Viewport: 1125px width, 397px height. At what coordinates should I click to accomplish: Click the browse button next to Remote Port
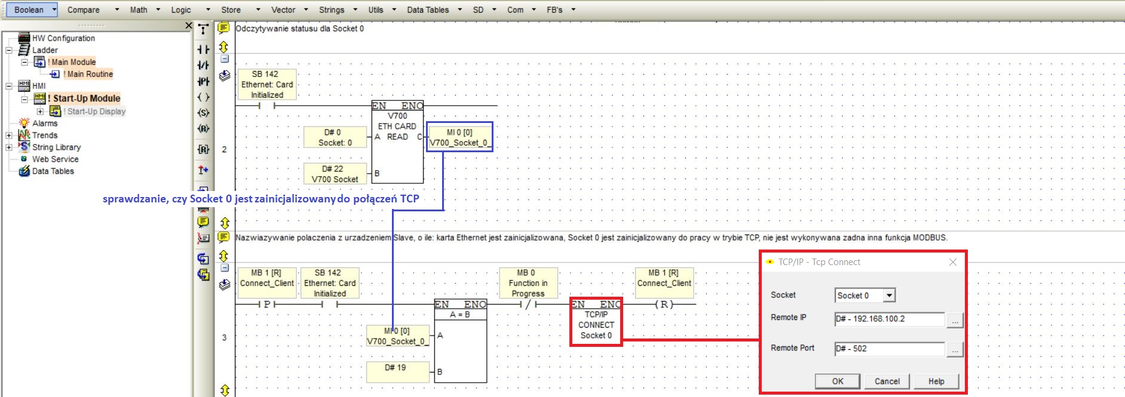(x=955, y=349)
